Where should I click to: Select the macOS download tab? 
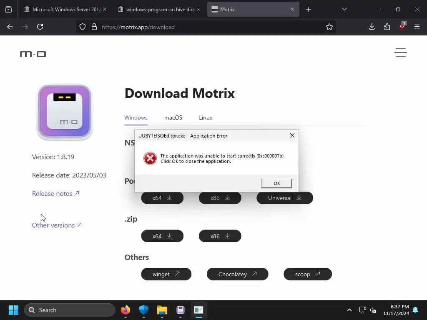pyautogui.click(x=173, y=117)
